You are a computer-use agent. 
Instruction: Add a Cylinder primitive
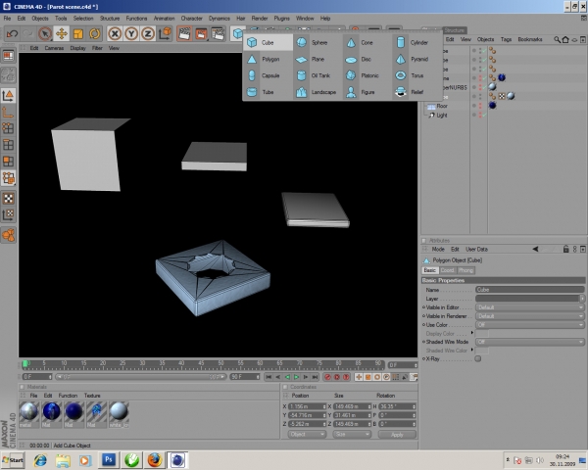[416, 42]
